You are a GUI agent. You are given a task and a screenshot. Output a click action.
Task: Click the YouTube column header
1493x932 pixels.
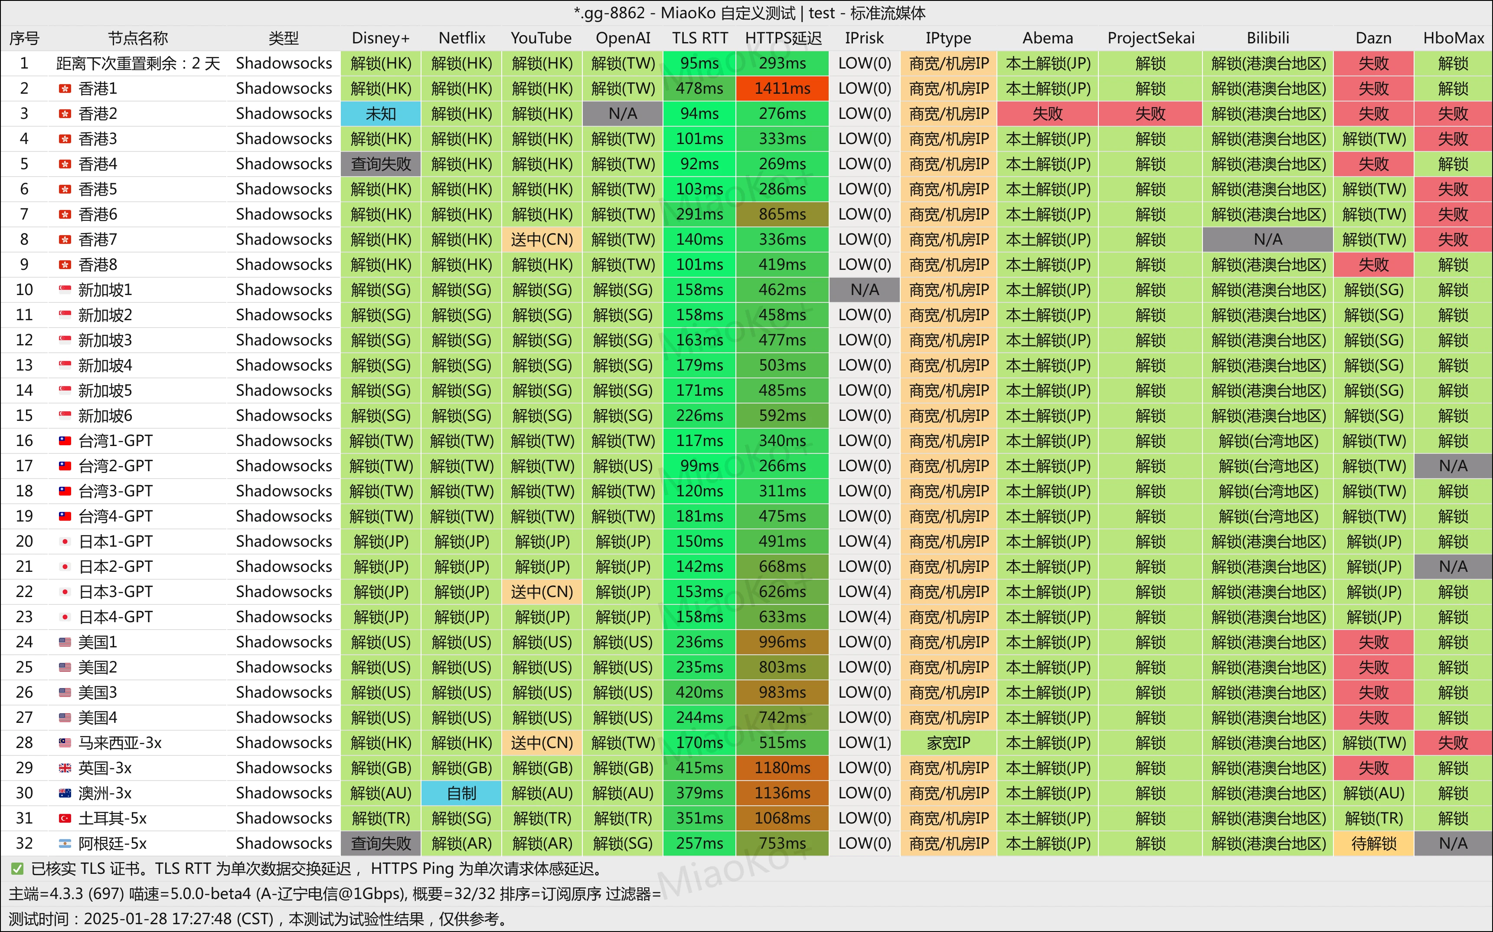542,38
